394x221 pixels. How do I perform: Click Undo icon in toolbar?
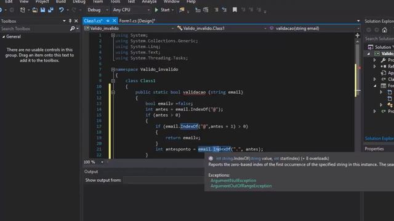tap(61, 10)
